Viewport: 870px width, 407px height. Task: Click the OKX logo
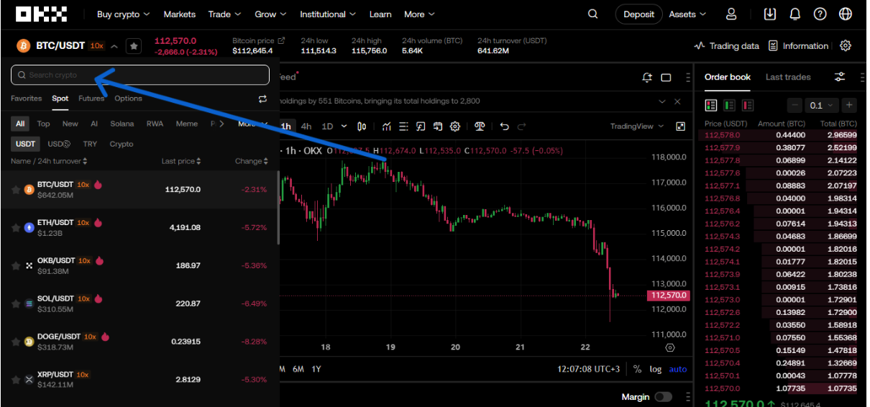pyautogui.click(x=41, y=14)
